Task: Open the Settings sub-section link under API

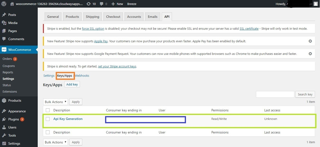Action: pyautogui.click(x=49, y=75)
